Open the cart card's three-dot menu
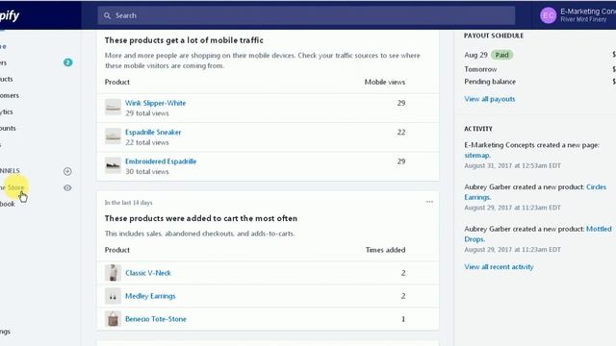The image size is (616, 346). 429,202
